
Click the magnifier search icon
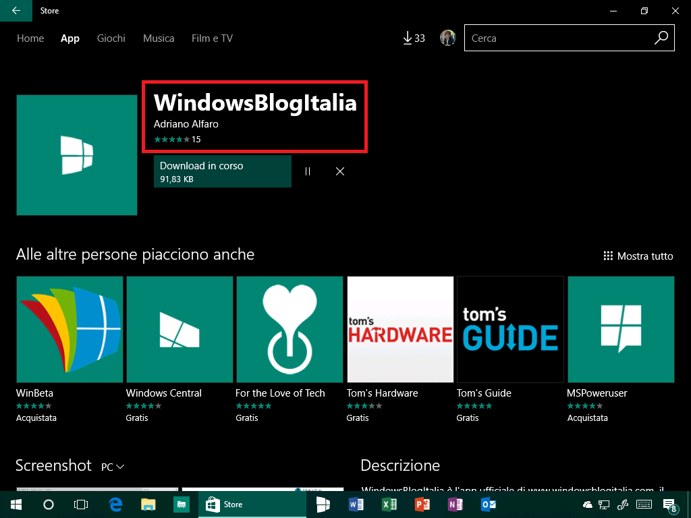tap(661, 38)
